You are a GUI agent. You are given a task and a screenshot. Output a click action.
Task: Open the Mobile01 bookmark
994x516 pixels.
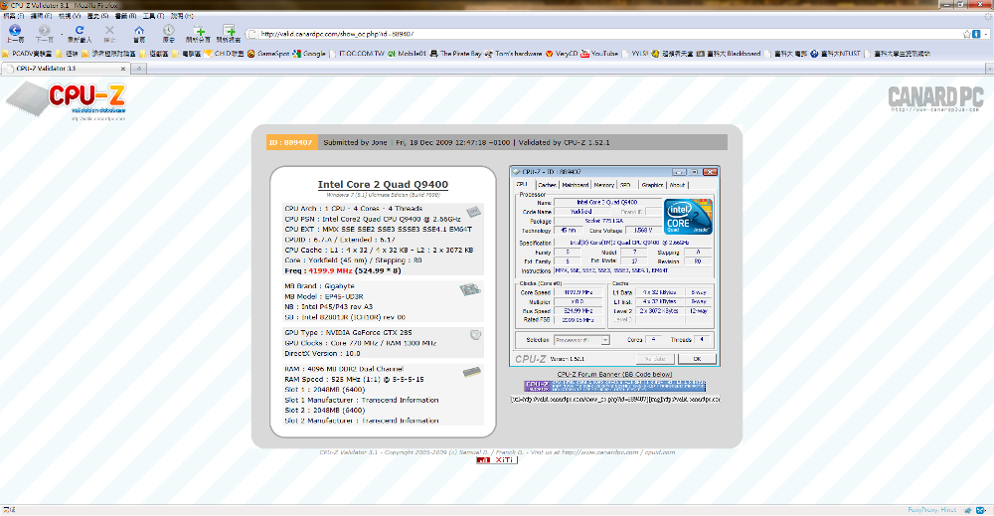tap(407, 54)
